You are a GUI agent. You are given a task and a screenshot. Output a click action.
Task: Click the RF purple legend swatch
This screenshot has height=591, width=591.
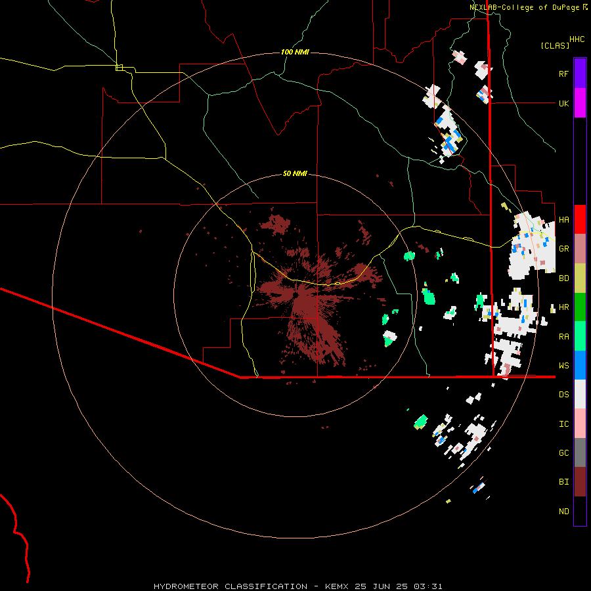[x=580, y=73]
